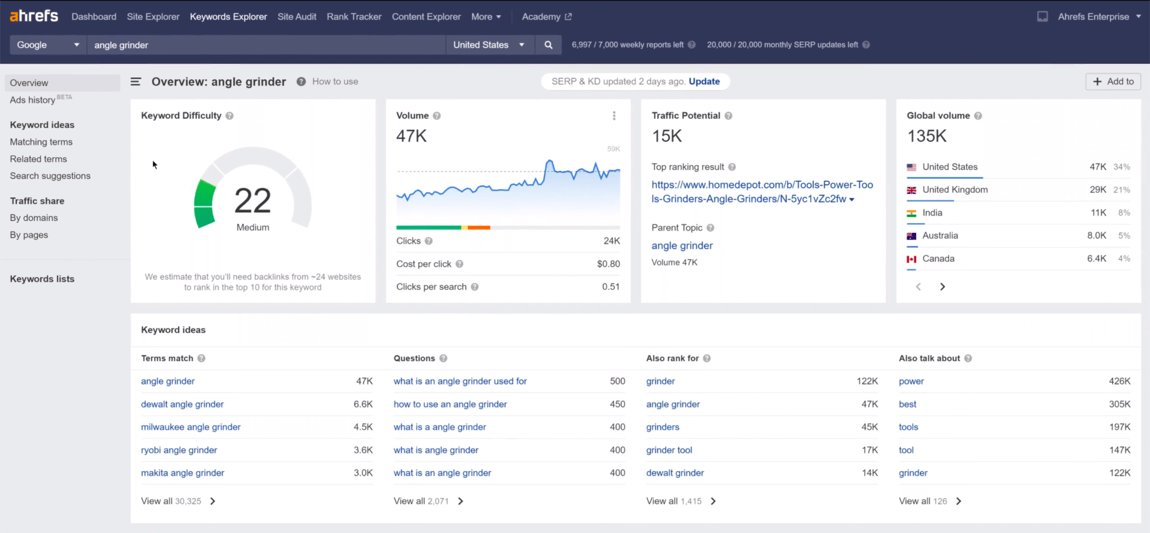Open the Content Explorer menu item
Image resolution: width=1150 pixels, height=533 pixels.
(x=426, y=16)
